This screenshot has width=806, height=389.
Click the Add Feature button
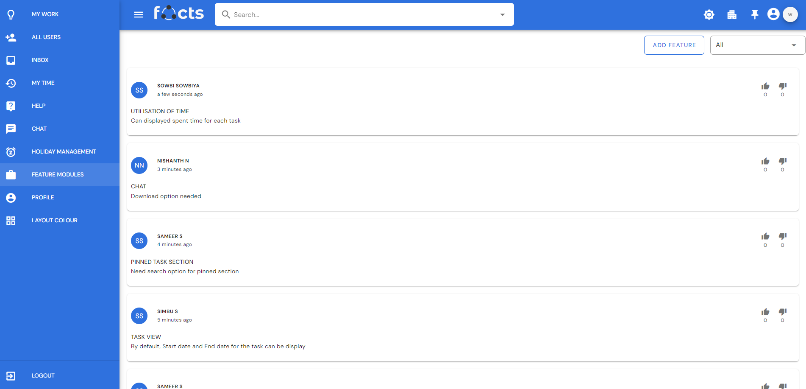[x=674, y=45]
